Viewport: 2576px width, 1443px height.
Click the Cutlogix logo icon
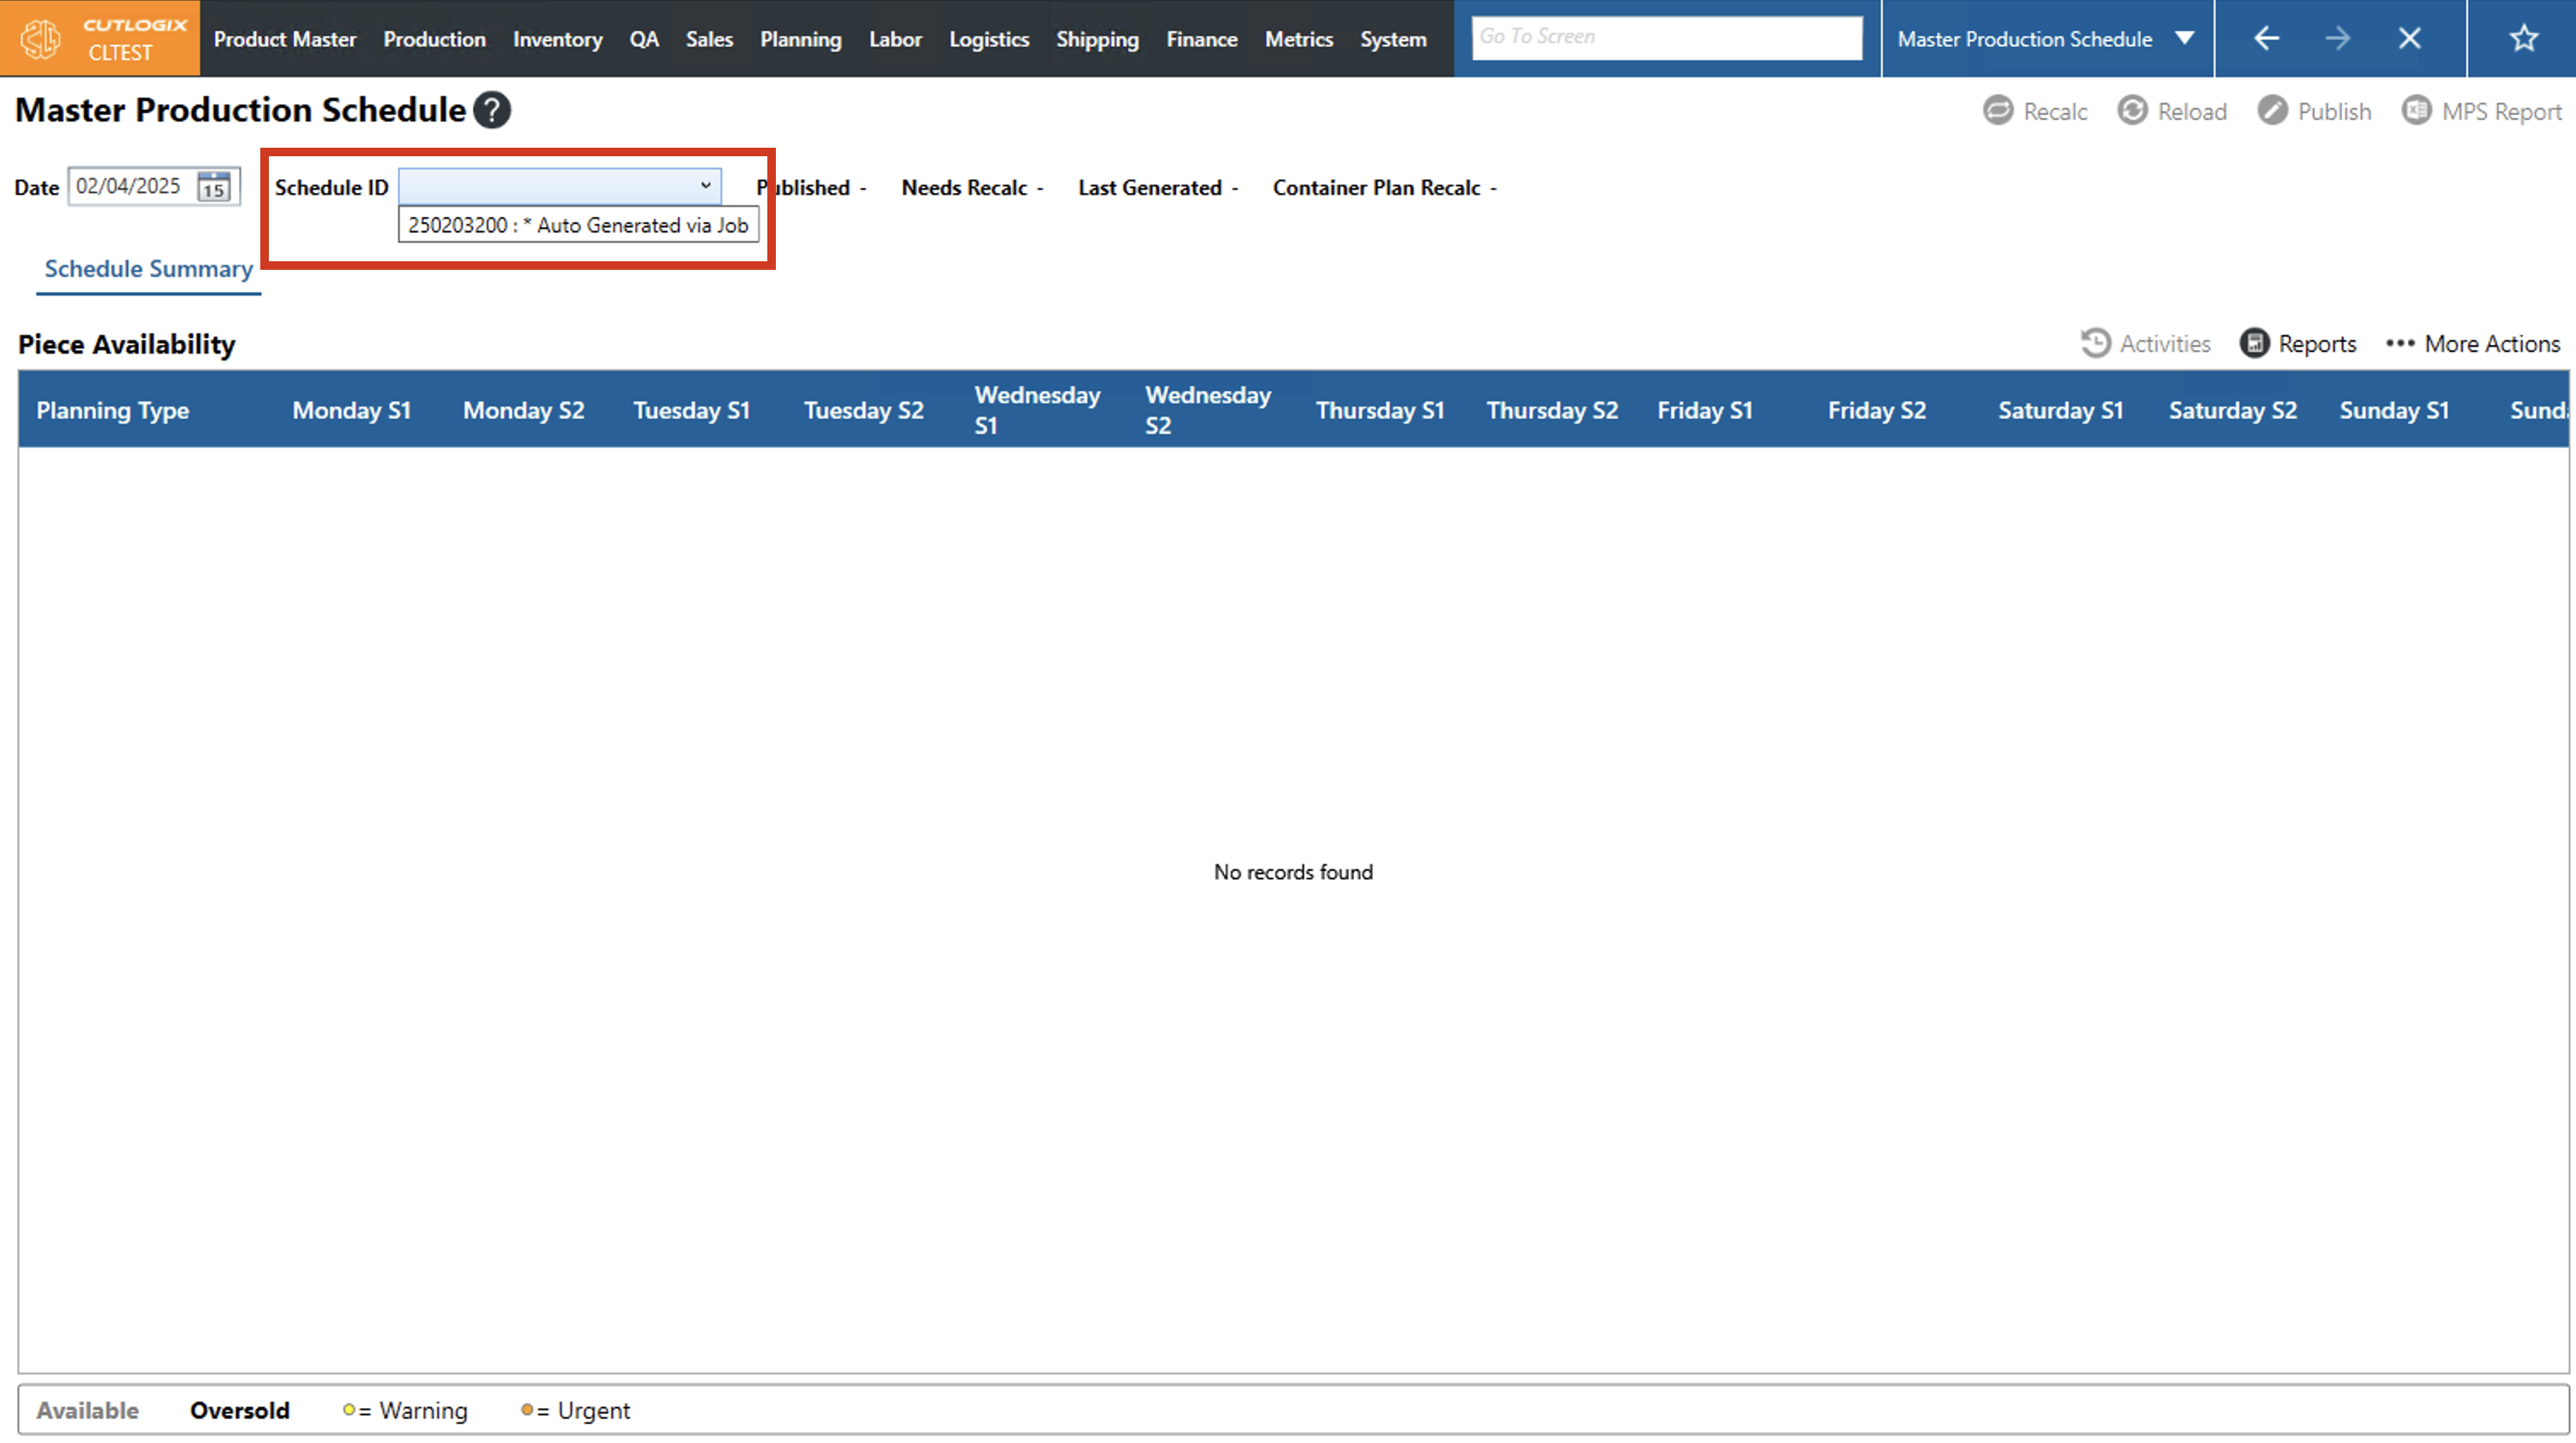(41, 38)
